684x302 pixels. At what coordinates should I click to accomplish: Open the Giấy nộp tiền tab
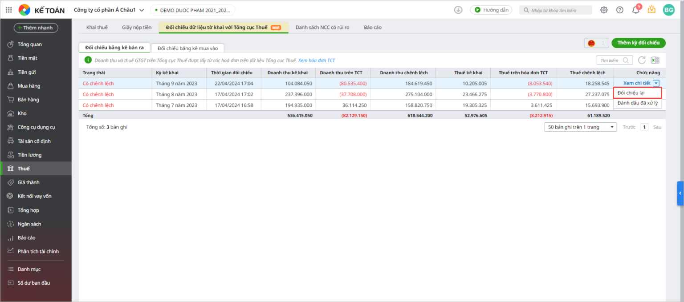pyautogui.click(x=137, y=28)
